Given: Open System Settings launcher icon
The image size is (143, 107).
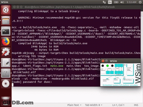Looking at the screenshot, I should [x=6, y=52].
